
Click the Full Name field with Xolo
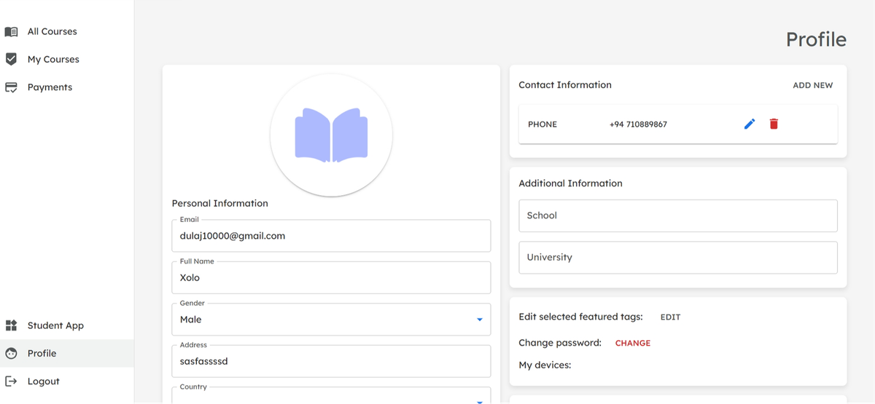pyautogui.click(x=331, y=277)
